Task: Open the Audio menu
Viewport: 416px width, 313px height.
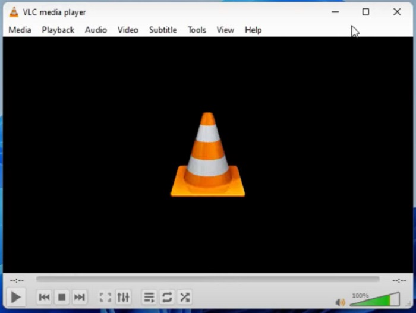Action: 96,30
